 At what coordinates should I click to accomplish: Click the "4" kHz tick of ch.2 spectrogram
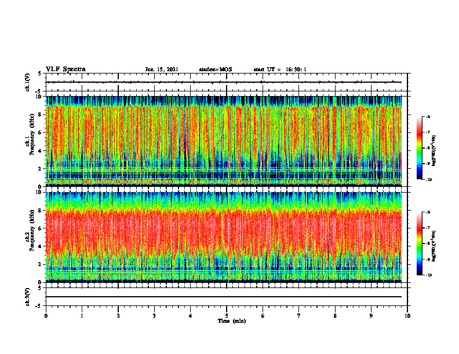(41, 246)
